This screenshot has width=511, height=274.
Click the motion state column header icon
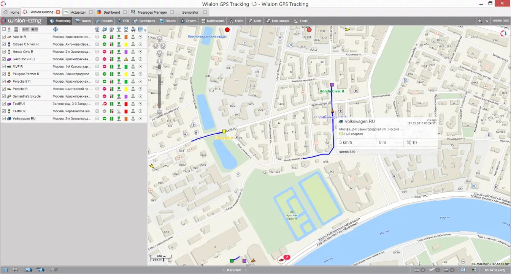click(104, 29)
